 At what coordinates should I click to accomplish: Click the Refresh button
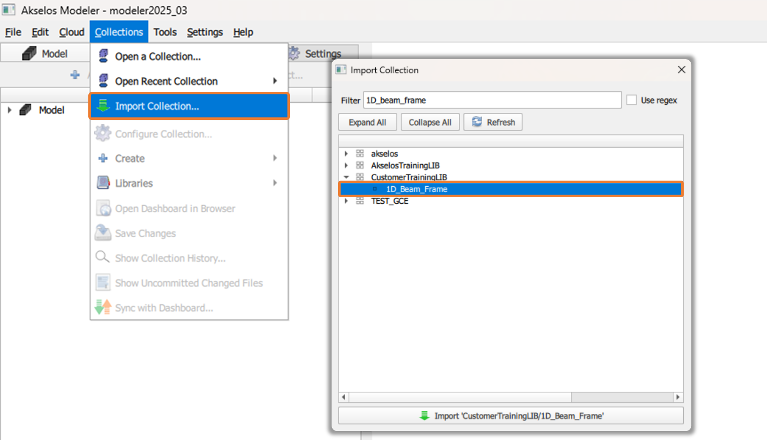[493, 122]
